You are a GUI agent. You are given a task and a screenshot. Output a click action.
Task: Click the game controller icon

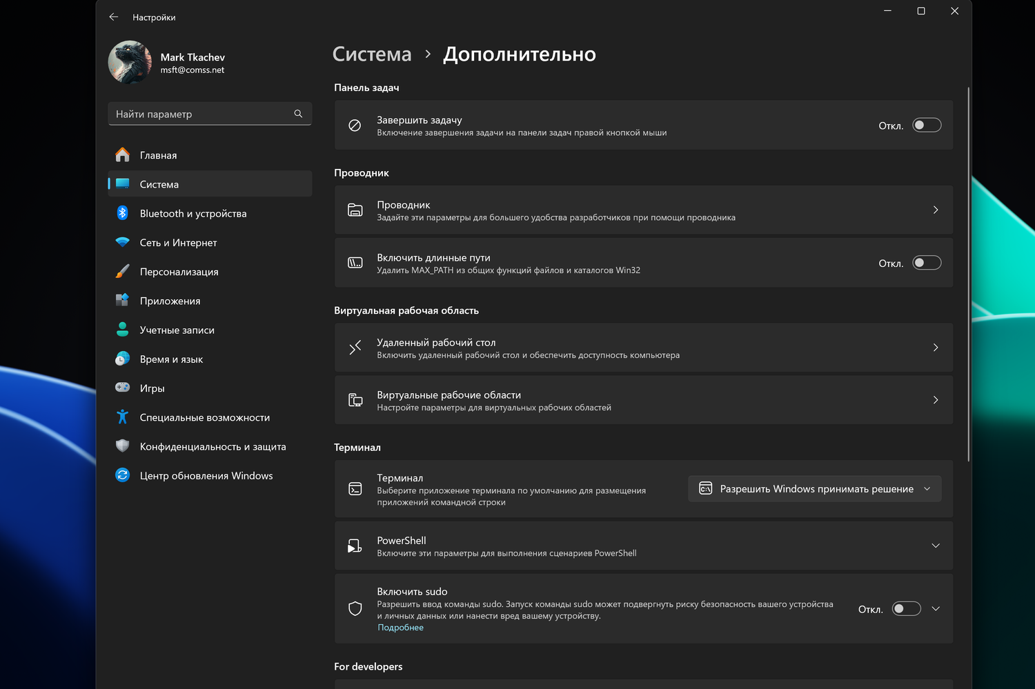(x=123, y=388)
